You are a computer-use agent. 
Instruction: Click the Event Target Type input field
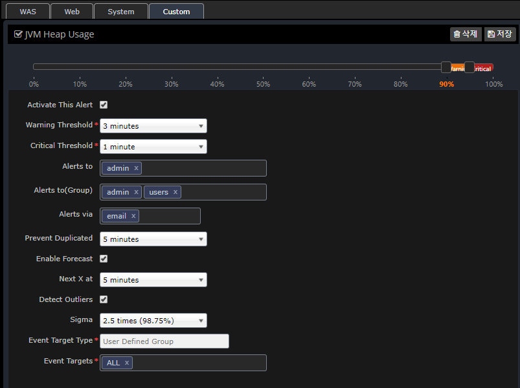coord(164,341)
